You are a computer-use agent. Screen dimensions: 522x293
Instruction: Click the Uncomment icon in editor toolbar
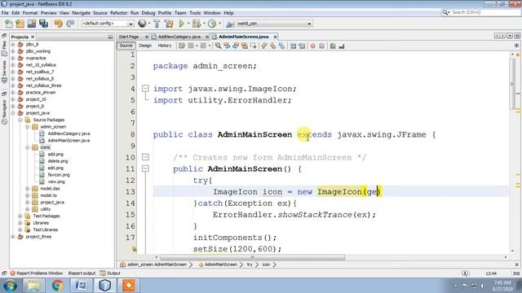click(x=342, y=46)
